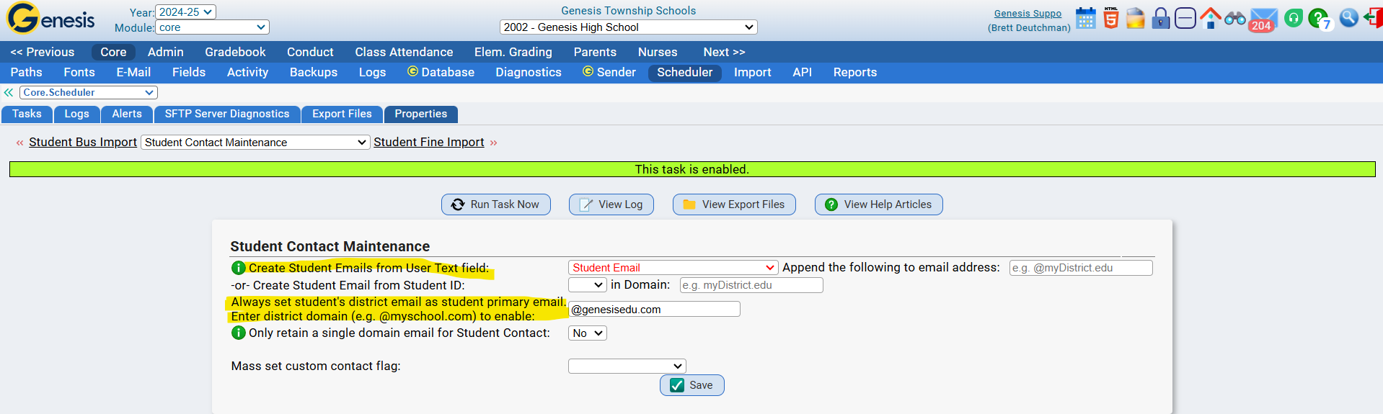
Task: Click View Export Files button
Action: point(734,204)
